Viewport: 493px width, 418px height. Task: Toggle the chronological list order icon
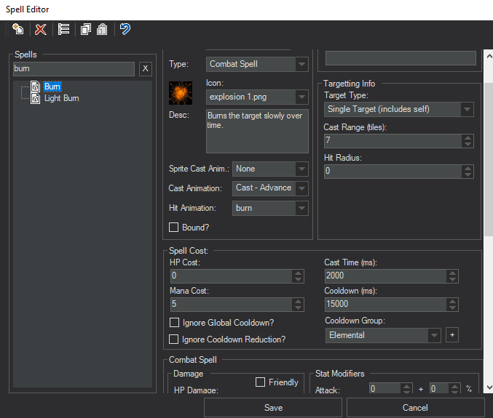64,30
